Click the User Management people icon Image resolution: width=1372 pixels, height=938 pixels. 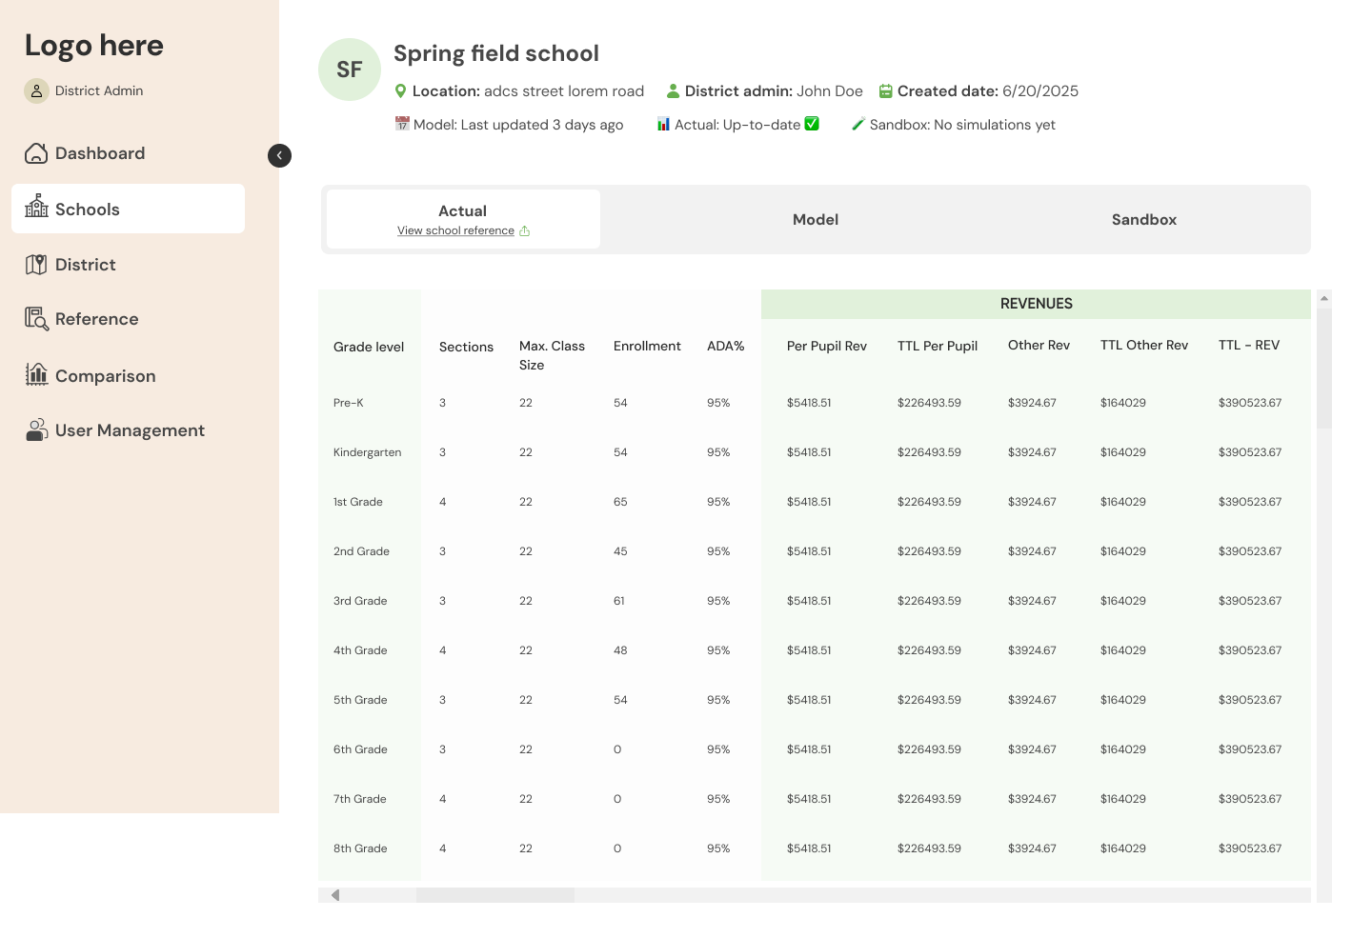click(x=36, y=429)
